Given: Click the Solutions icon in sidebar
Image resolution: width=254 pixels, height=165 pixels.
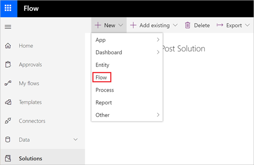Looking at the screenshot, I should [8, 158].
